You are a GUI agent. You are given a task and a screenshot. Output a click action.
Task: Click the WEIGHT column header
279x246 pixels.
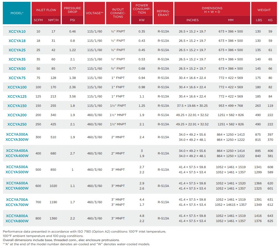pyautogui.click(x=264, y=10)
